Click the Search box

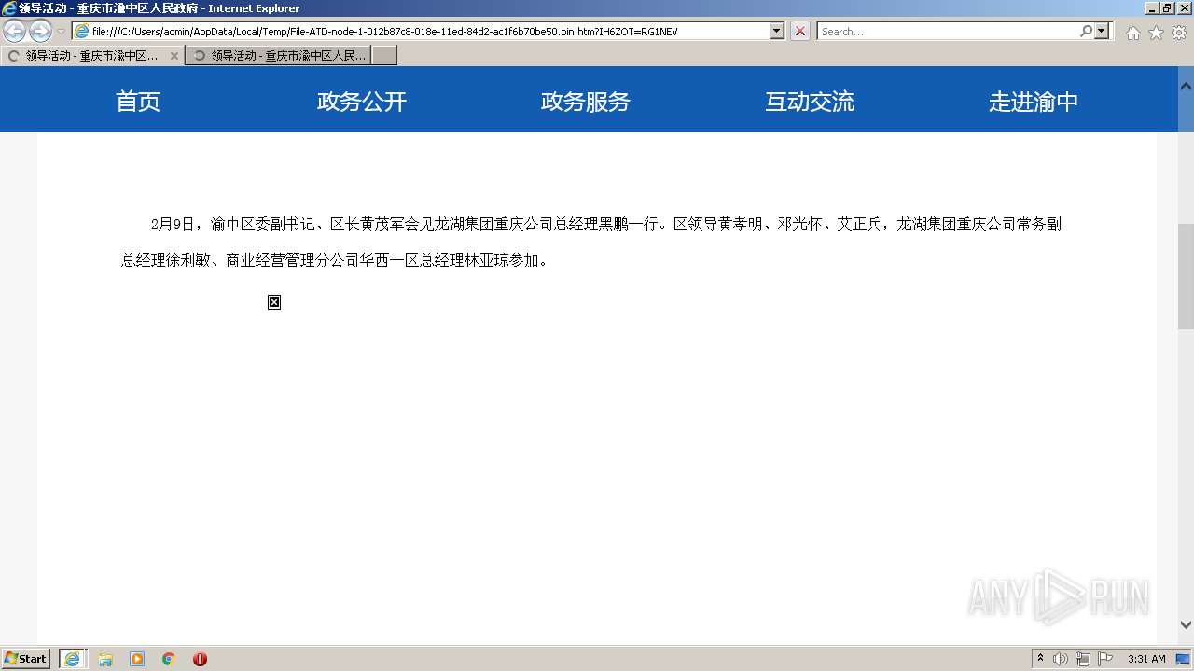coord(948,31)
